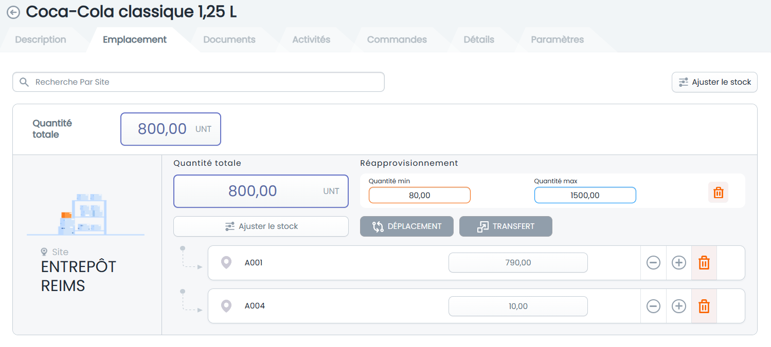Click the pin icon next to the Site label

(44, 252)
